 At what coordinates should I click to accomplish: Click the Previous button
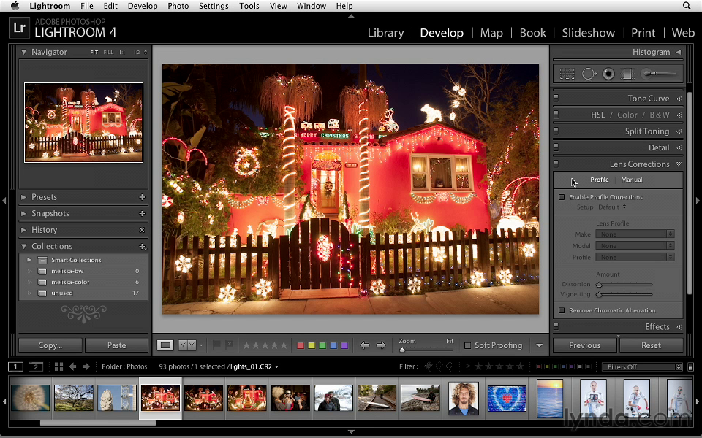click(x=584, y=345)
